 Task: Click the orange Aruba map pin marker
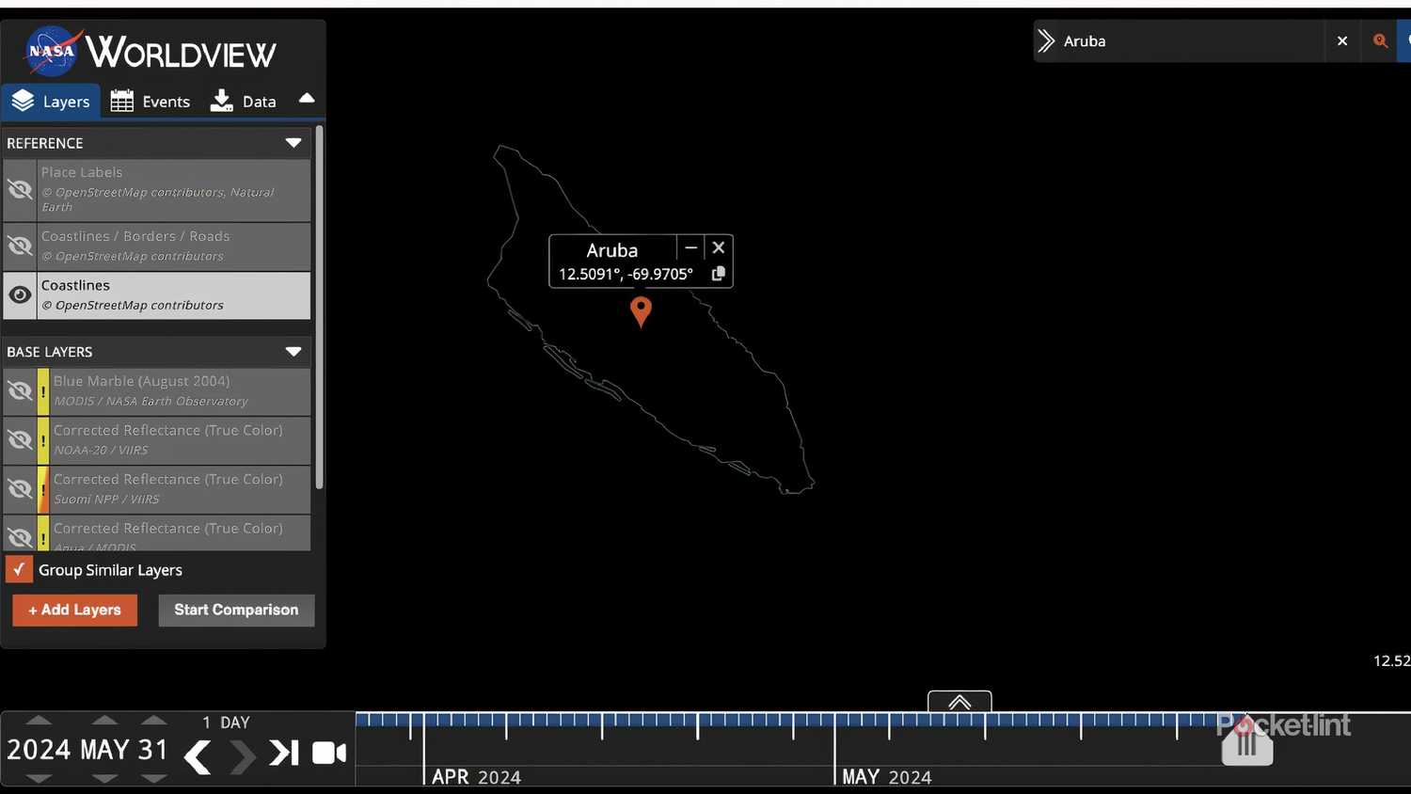pyautogui.click(x=641, y=311)
